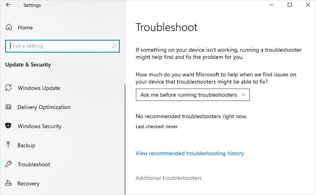Click the Troubleshoot page heading
The width and height of the screenshot is (316, 195).
(x=166, y=27)
